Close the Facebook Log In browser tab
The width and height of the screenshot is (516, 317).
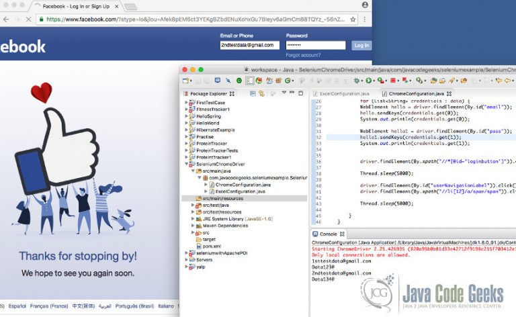pos(116,6)
